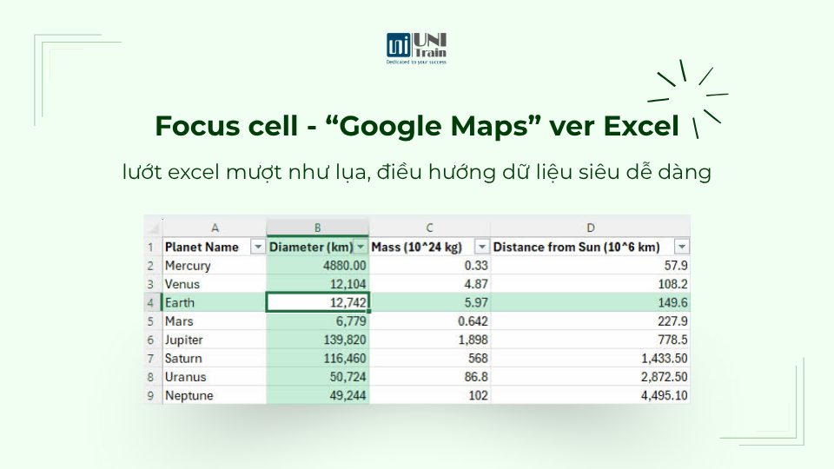This screenshot has height=469, width=834.
Task: Select the cell with 4880.00
Action: (318, 266)
